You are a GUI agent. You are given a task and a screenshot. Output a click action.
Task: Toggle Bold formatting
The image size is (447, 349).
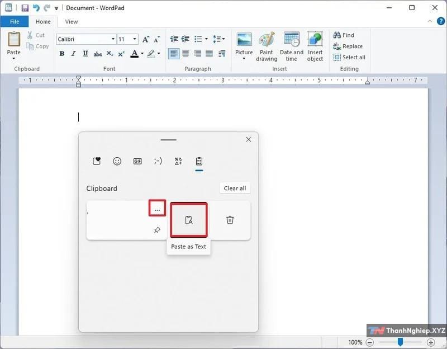61,53
